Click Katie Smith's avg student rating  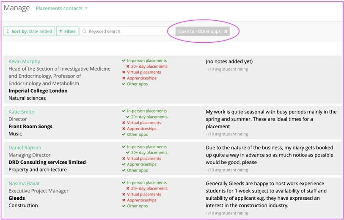pos(227,134)
